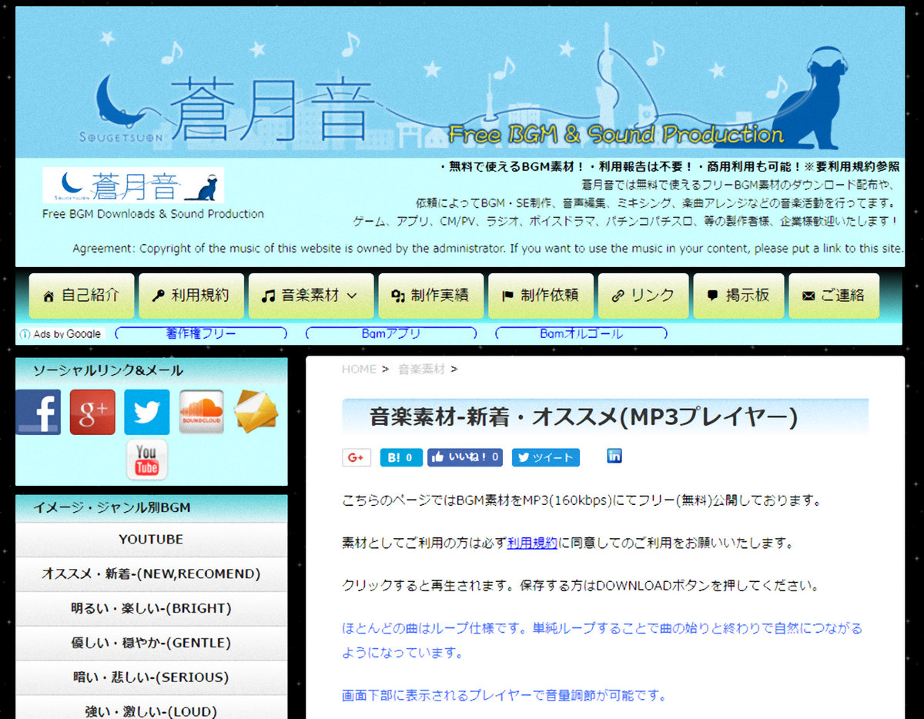Viewport: 924px width, 719px height.
Task: Select the 暗い・悲しい-(SERIOUS) category
Action: coord(151,677)
